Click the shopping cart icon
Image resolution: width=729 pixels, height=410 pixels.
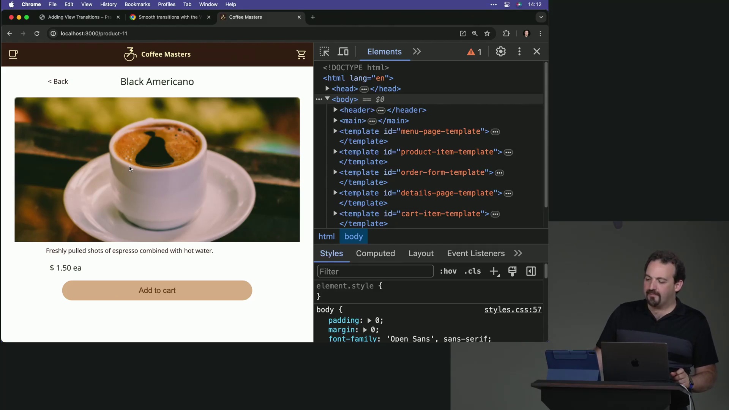point(301,54)
